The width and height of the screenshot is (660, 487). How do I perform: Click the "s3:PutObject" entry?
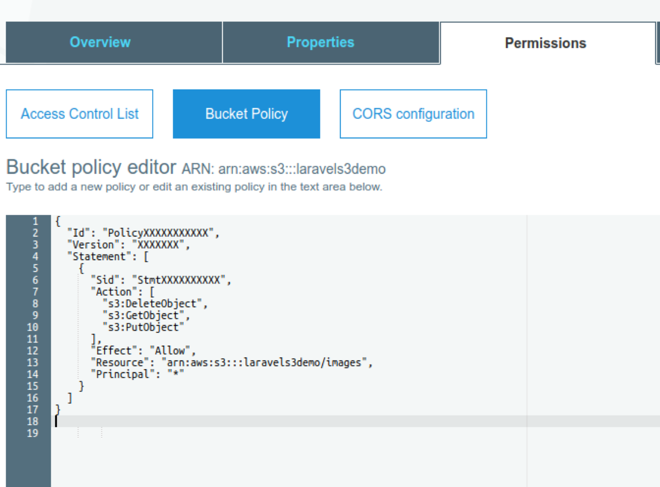[143, 327]
